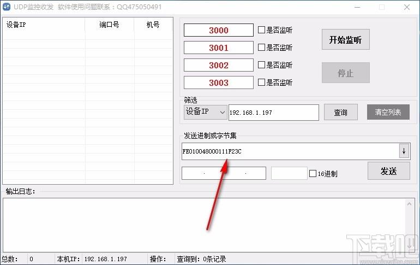Enable listening for port 3001
Viewport: 420px width, 265px height.
[261, 47]
